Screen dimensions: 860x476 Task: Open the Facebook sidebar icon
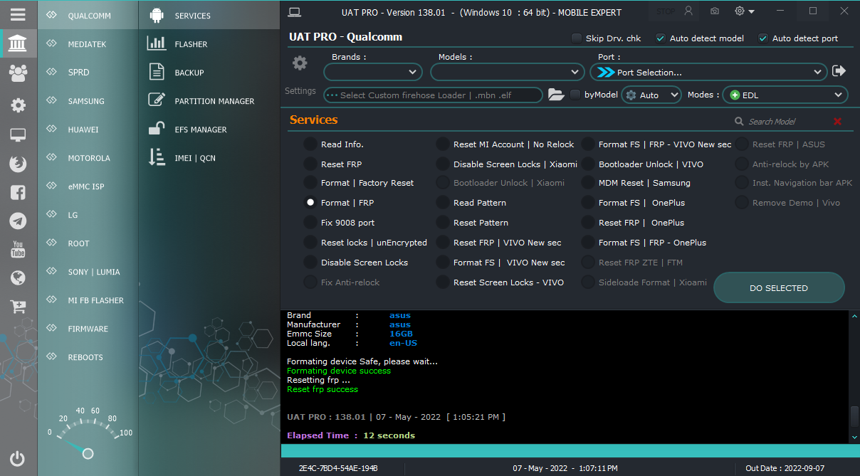[18, 192]
